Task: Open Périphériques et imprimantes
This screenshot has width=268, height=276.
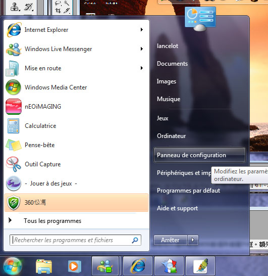Action: (x=184, y=173)
